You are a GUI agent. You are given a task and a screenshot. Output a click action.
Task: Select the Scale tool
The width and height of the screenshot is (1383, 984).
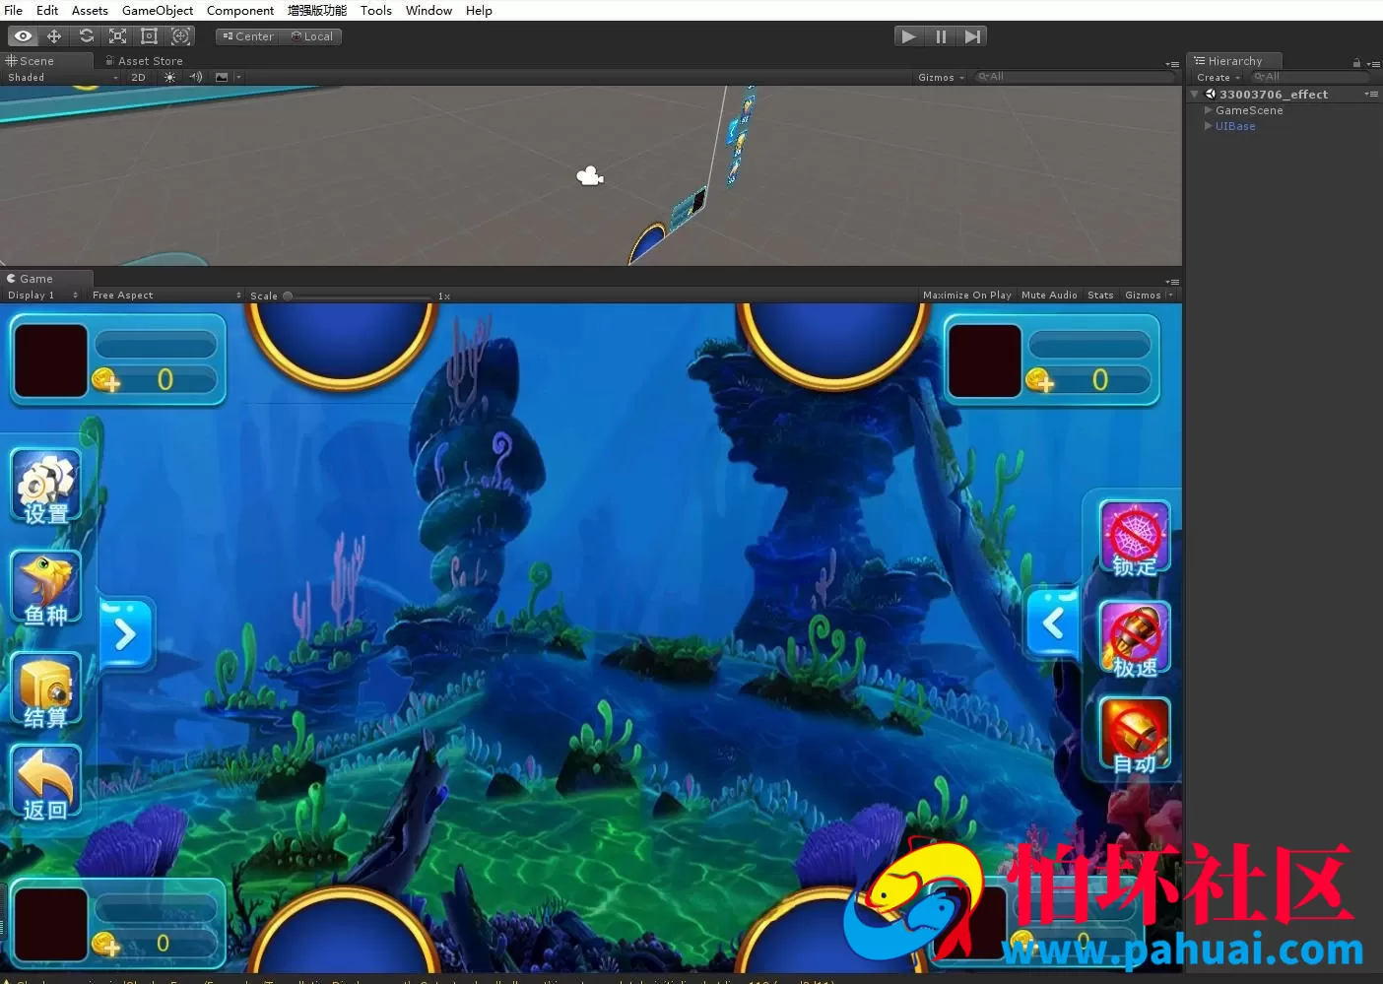pyautogui.click(x=117, y=36)
